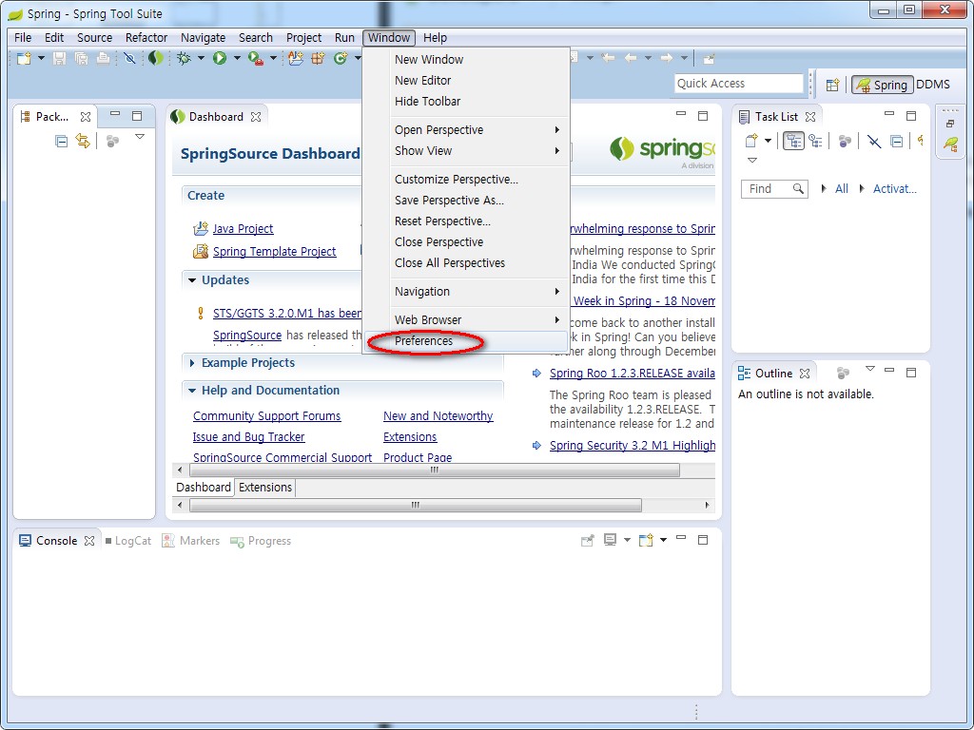Open the Web Browser submenu
This screenshot has height=730, width=974.
click(x=466, y=319)
